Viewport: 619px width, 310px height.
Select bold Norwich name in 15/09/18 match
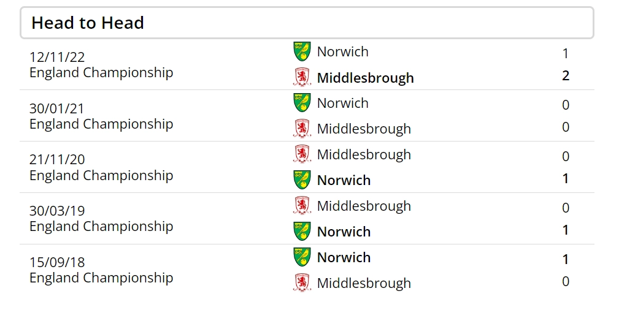click(x=344, y=257)
